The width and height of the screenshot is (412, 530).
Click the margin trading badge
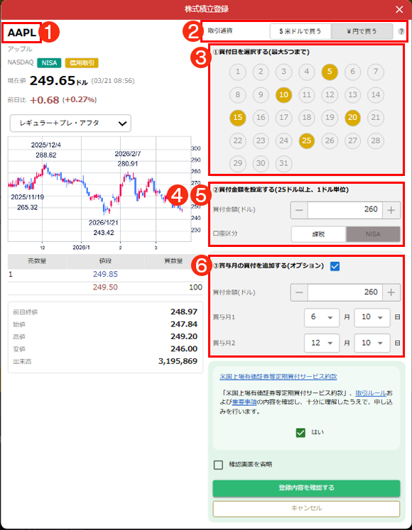pyautogui.click(x=82, y=63)
